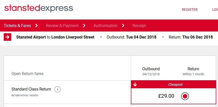Click the Cheapest banner
This screenshot has height=107, width=218.
coord(176,84)
